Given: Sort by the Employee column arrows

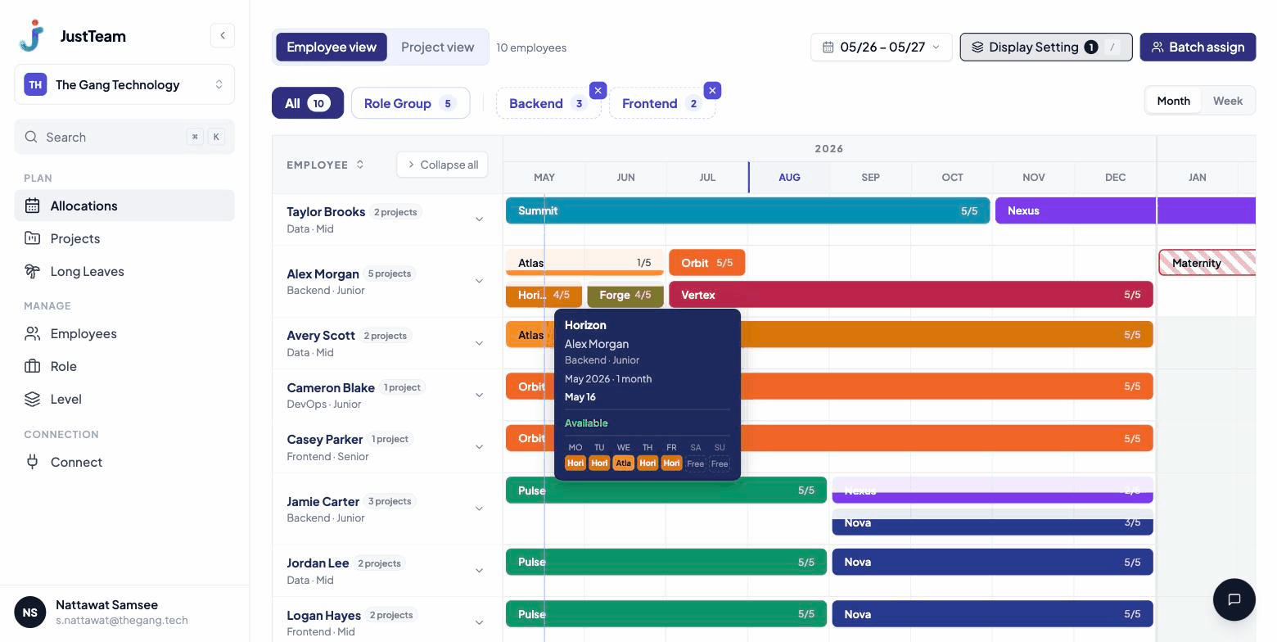Looking at the screenshot, I should (x=359, y=165).
